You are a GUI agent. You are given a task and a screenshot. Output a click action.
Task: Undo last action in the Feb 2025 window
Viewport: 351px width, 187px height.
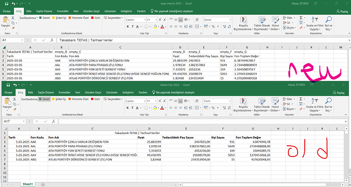tap(15, 85)
